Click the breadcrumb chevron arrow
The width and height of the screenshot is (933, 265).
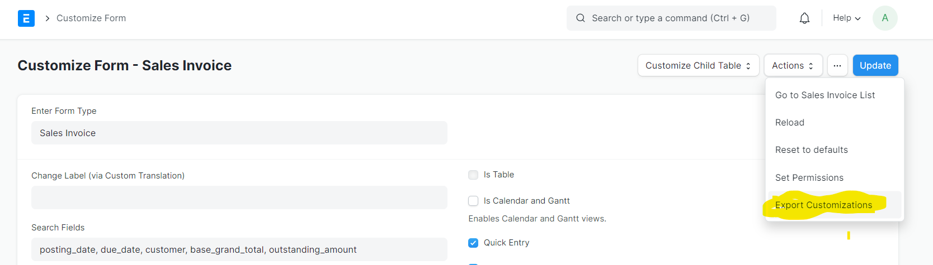(47, 18)
